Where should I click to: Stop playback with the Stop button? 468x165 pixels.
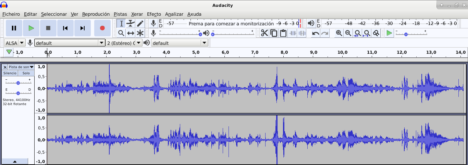tap(48, 28)
